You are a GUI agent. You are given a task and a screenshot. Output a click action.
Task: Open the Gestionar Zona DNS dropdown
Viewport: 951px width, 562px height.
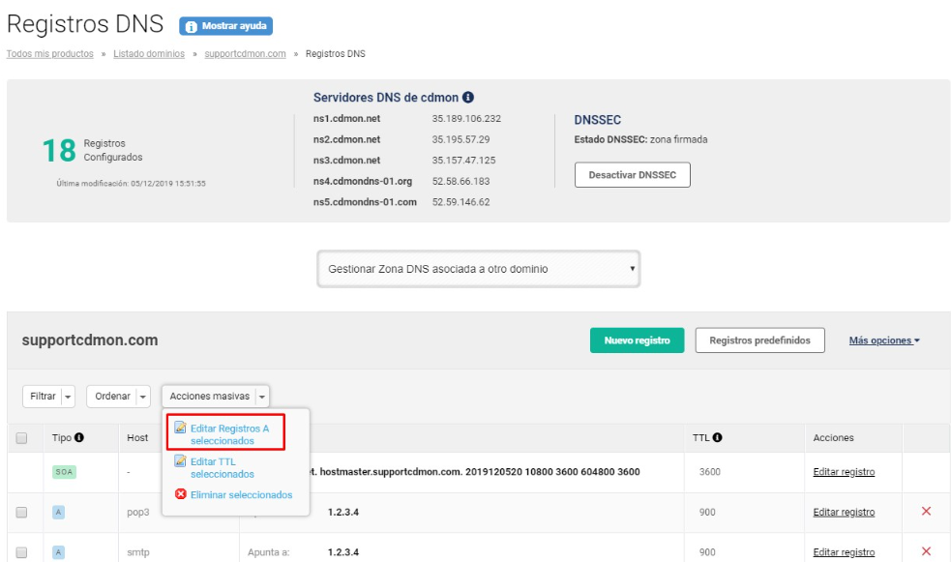[479, 269]
